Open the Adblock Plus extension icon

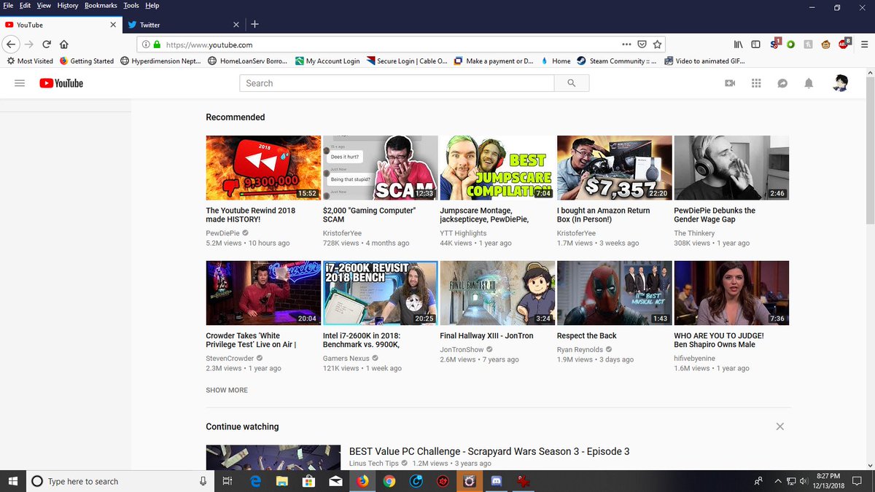[844, 44]
